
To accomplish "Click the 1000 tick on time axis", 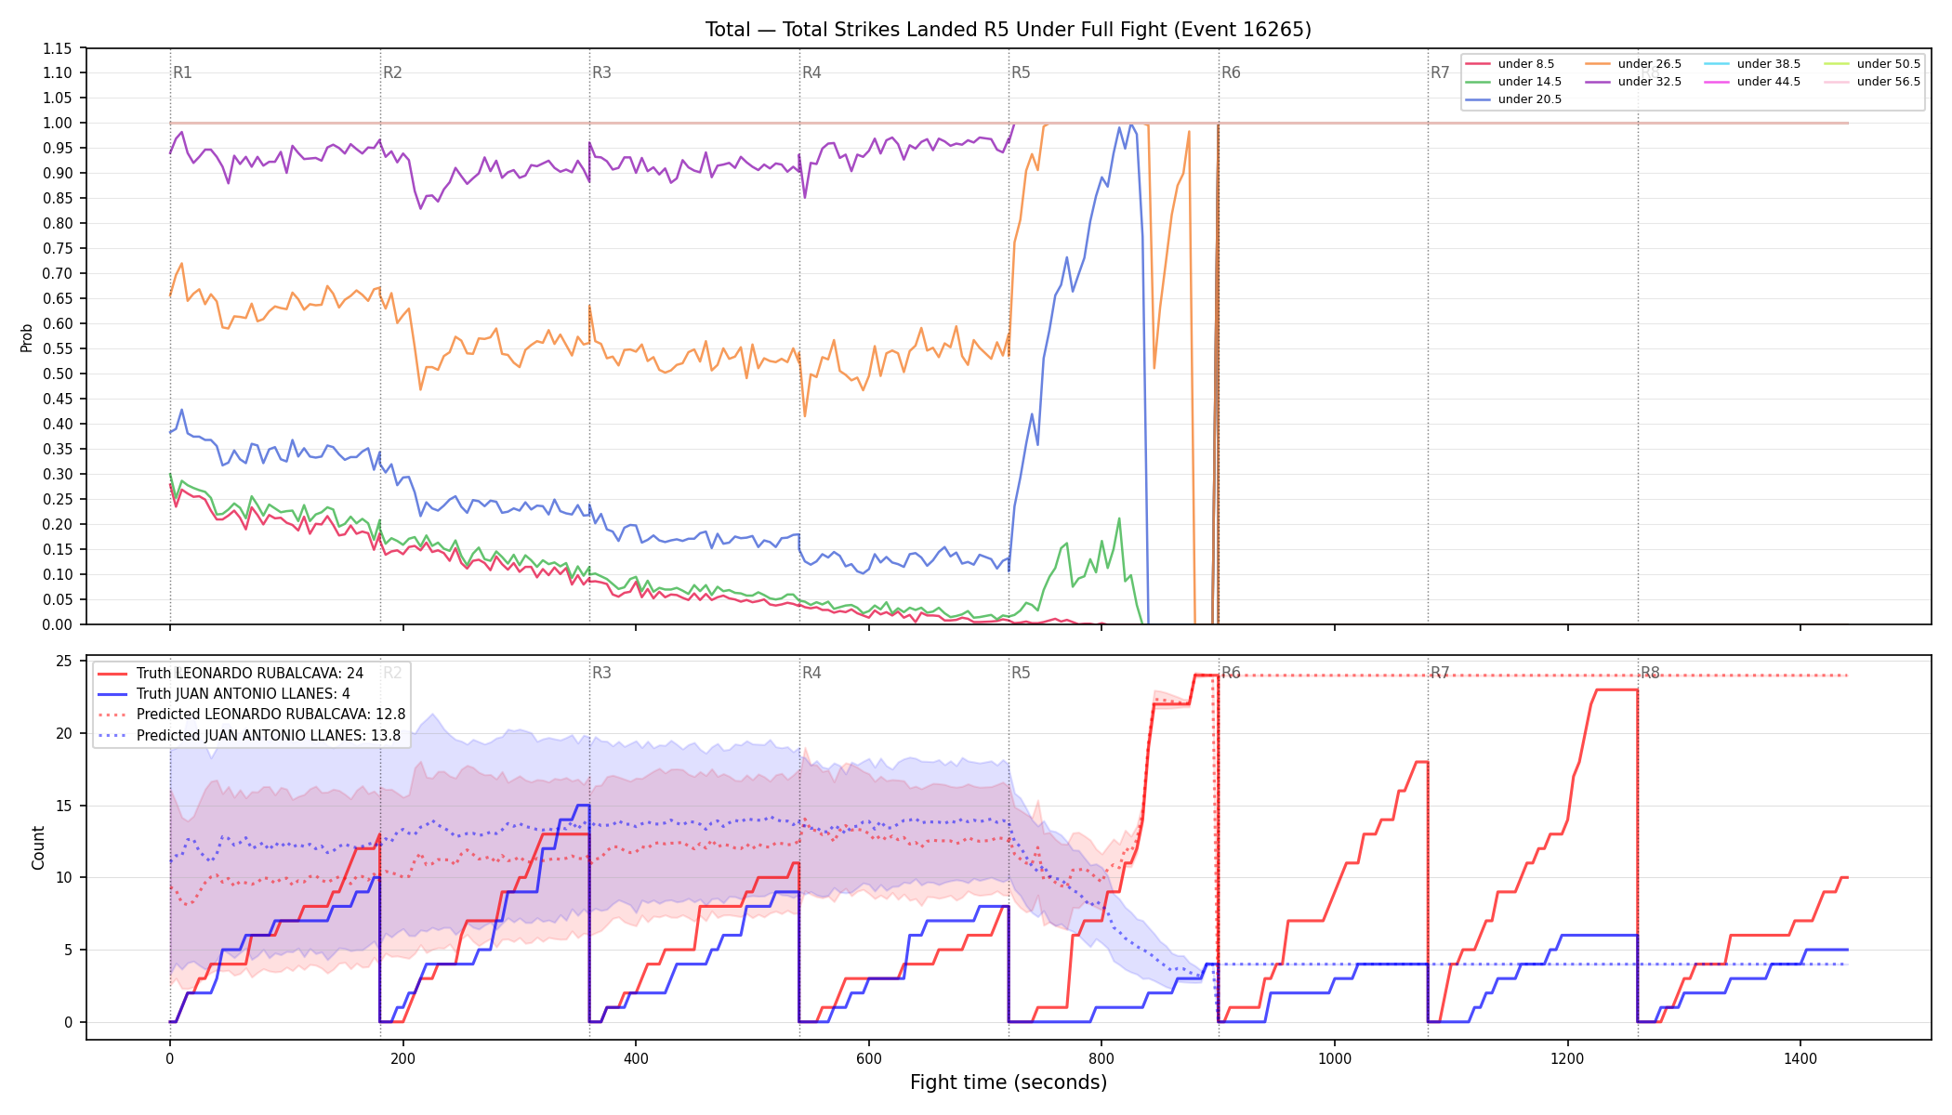I will point(1335,1058).
